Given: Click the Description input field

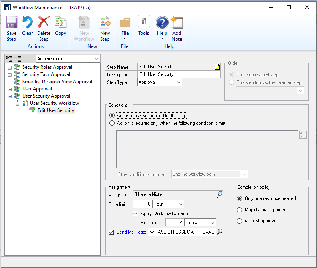Looking at the screenshot, I should pyautogui.click(x=179, y=74).
